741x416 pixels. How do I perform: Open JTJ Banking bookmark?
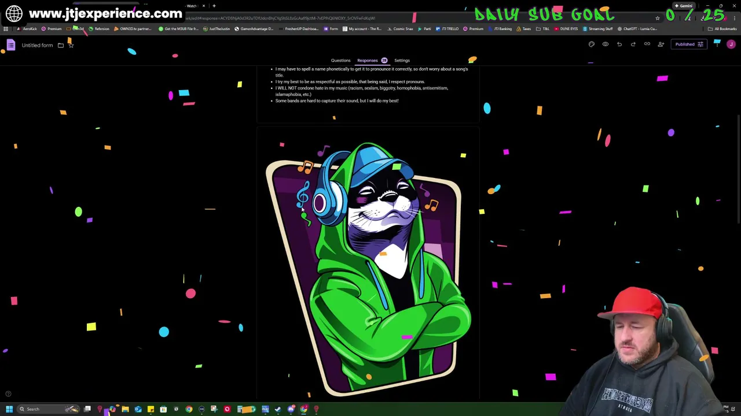point(501,29)
